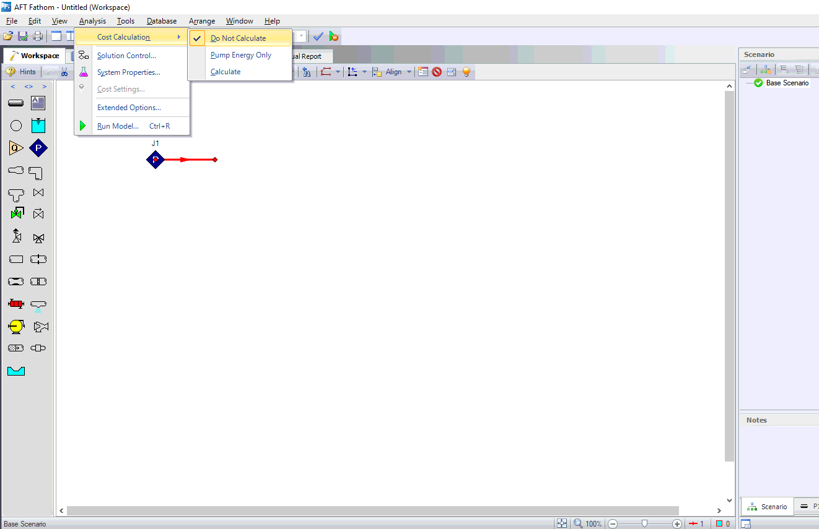Pick the plain valve junction in toolbox
The image size is (819, 529).
click(38, 192)
